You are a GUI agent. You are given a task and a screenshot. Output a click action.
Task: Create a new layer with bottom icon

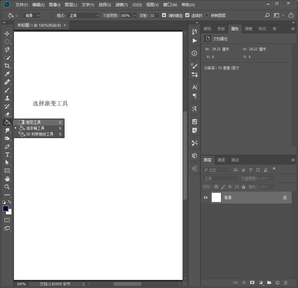click(x=278, y=283)
